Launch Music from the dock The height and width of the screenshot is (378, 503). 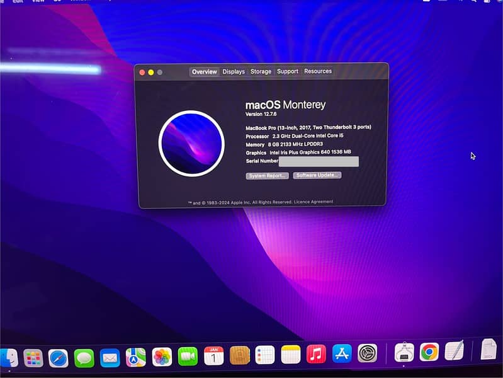pyautogui.click(x=316, y=354)
